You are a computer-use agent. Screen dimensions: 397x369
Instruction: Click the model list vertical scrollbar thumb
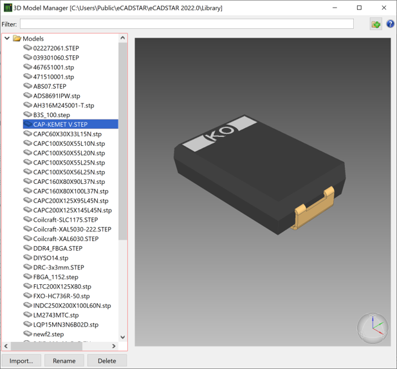(123, 141)
